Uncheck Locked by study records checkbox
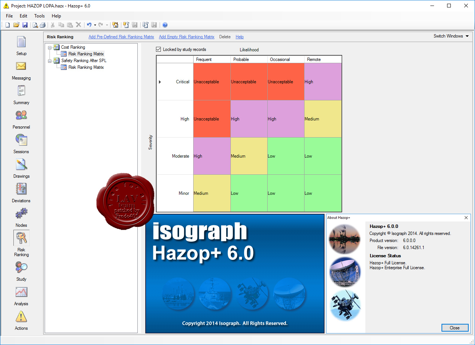 (x=159, y=49)
